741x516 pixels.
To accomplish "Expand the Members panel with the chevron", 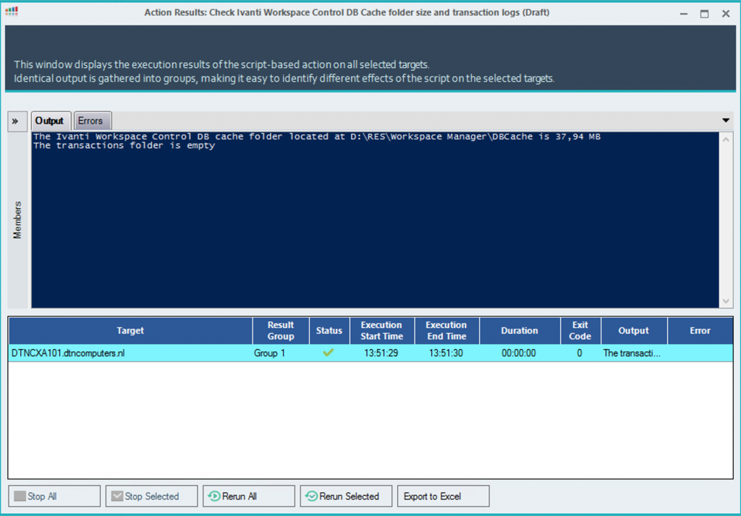I will tap(16, 121).
